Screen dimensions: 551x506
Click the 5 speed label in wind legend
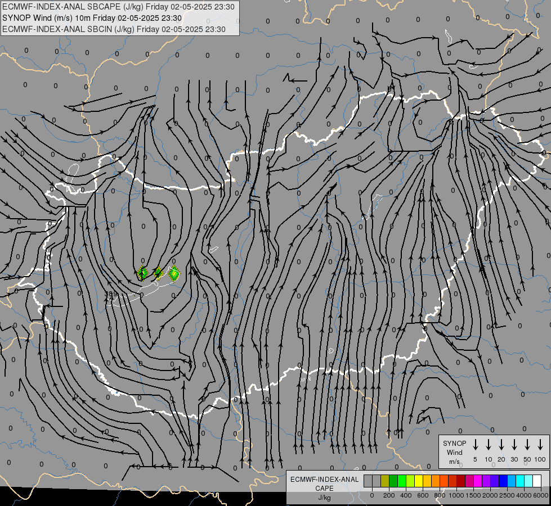[475, 459]
